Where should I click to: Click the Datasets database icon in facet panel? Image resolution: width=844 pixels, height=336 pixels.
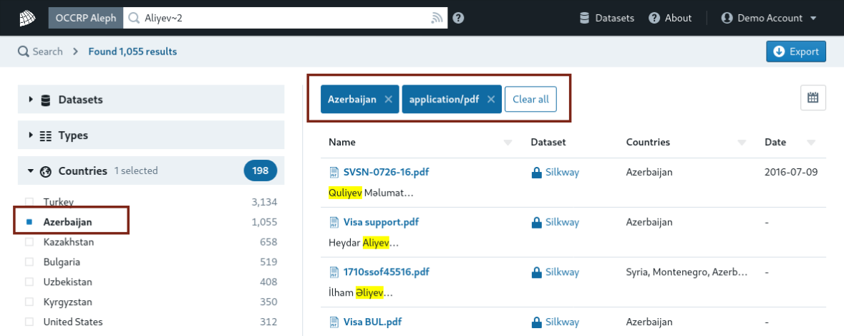pos(46,100)
